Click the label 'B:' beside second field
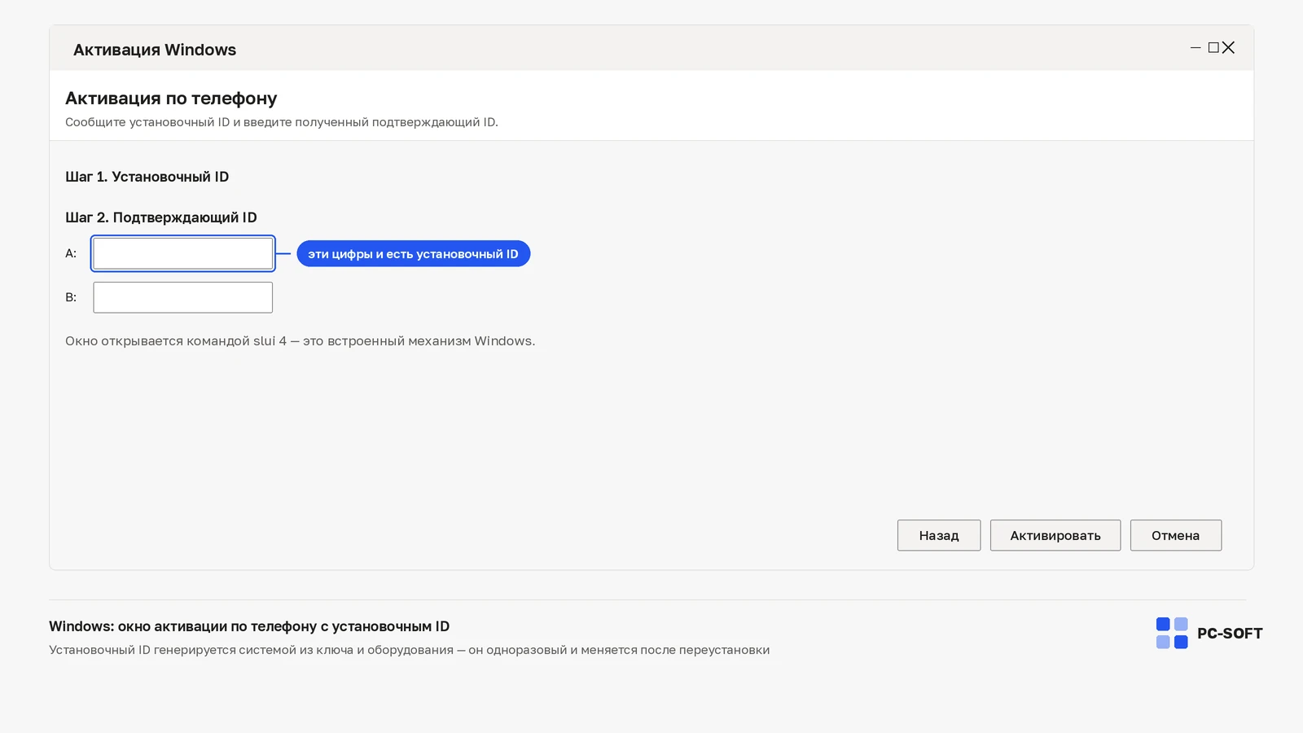The width and height of the screenshot is (1303, 733). point(71,297)
